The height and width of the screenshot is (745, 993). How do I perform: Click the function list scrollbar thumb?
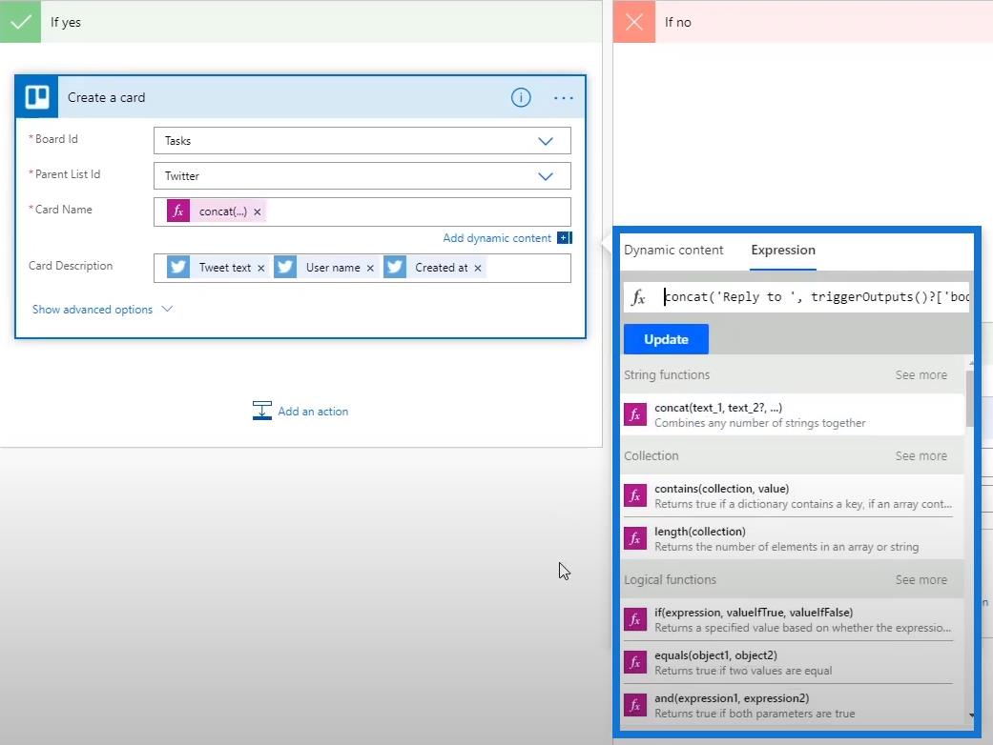[x=969, y=398]
